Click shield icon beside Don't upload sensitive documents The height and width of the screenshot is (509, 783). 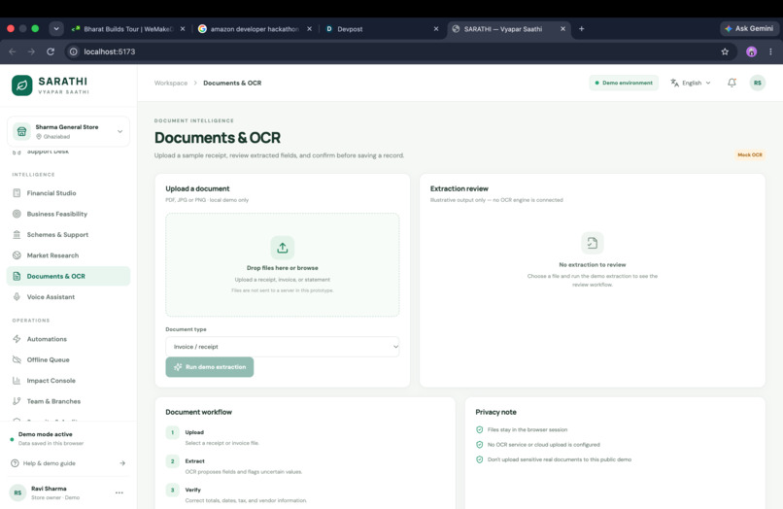(x=479, y=459)
